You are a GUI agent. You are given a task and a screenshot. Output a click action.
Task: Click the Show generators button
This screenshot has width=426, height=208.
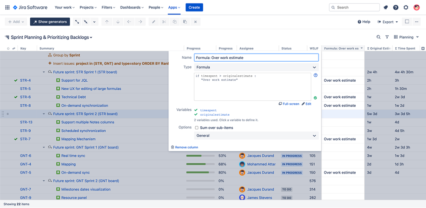click(x=50, y=22)
